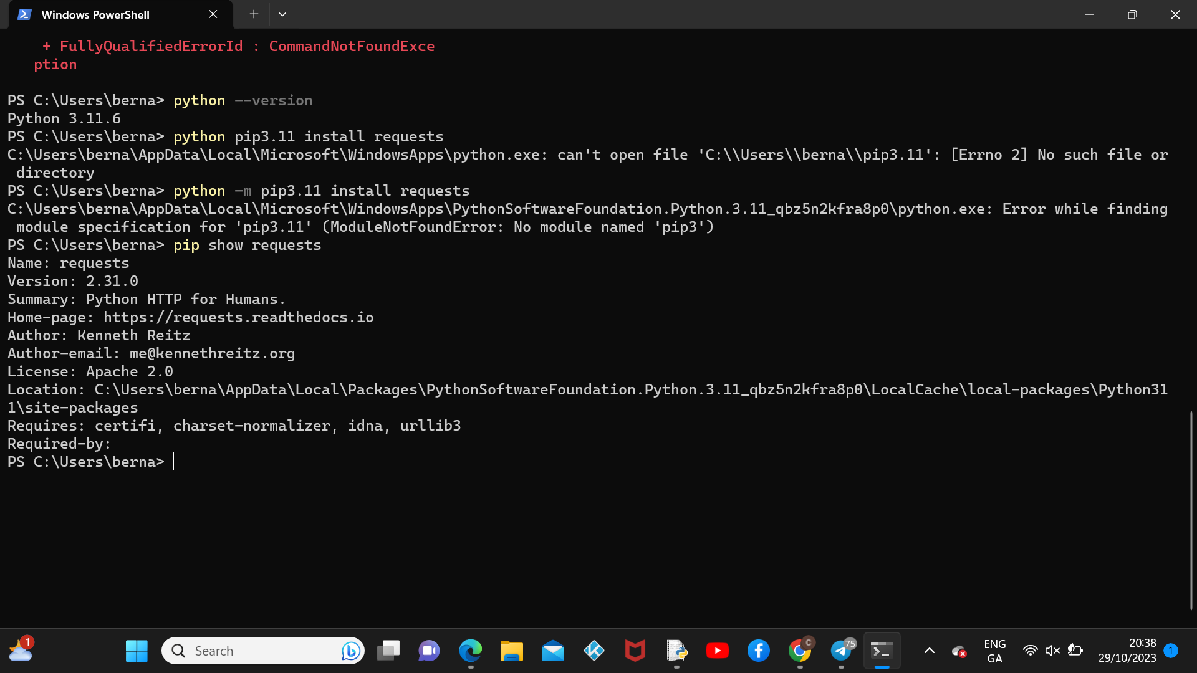Open Kodi from the taskbar
1197x673 pixels.
pos(594,651)
